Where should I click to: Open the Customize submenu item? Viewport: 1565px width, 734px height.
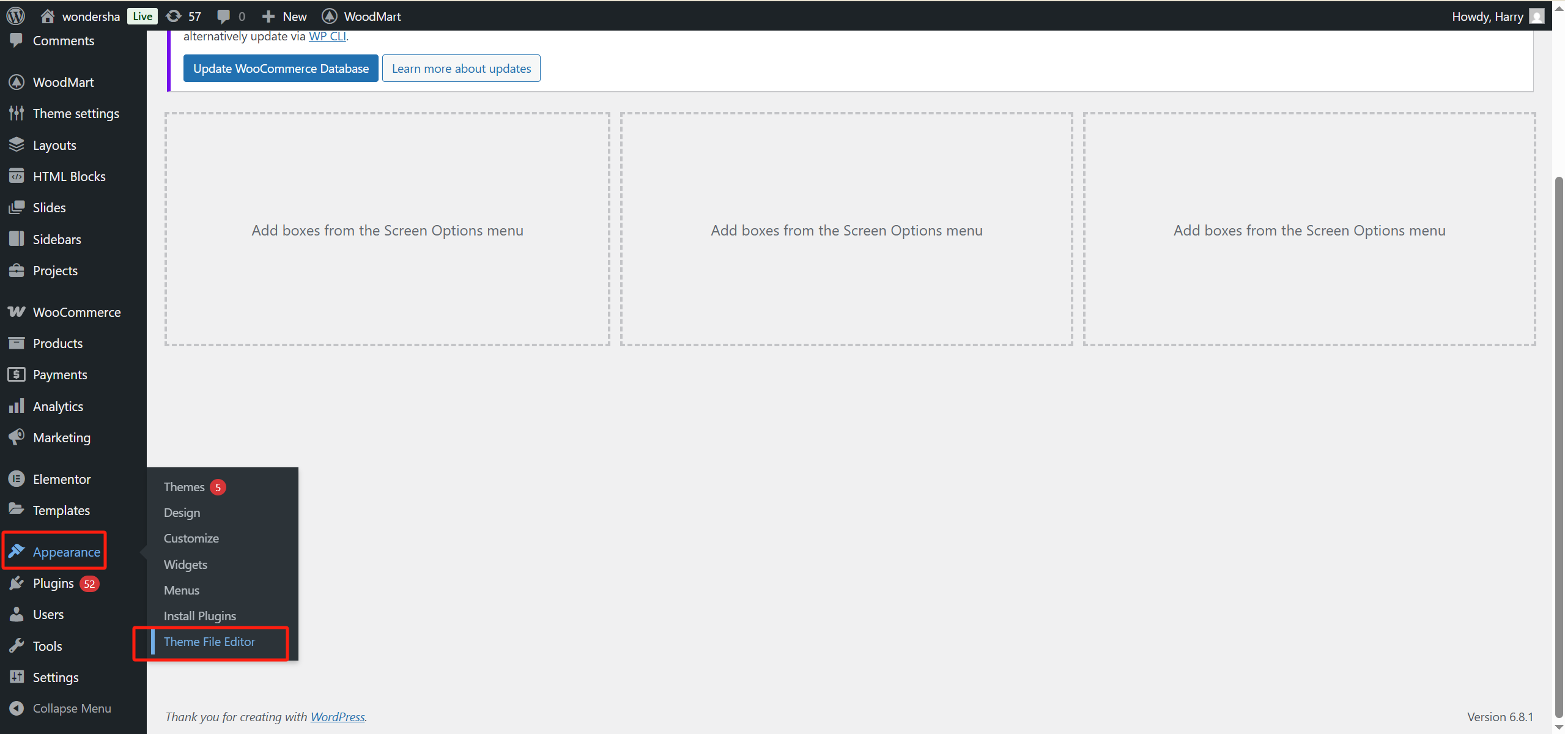tap(190, 538)
